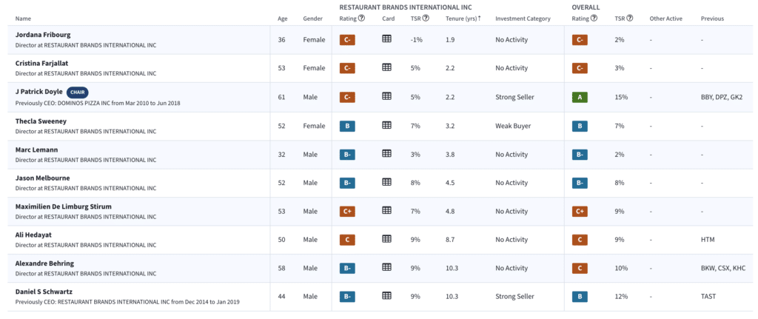Sort by Previous column header

tap(712, 19)
